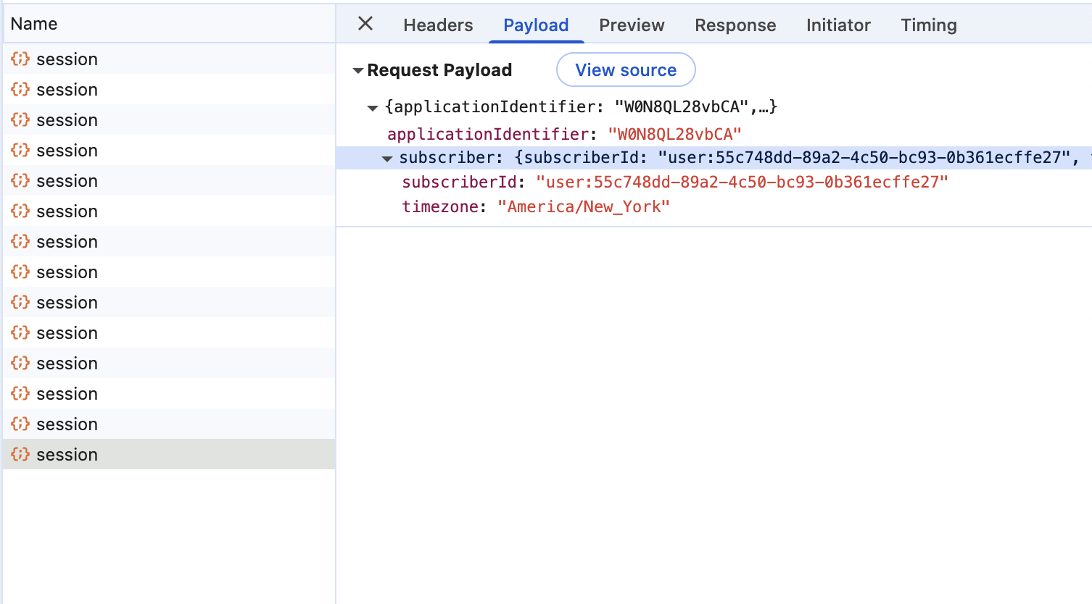This screenshot has width=1092, height=604.
Task: Click the JSON icon of the first session request
Action: pyautogui.click(x=20, y=59)
